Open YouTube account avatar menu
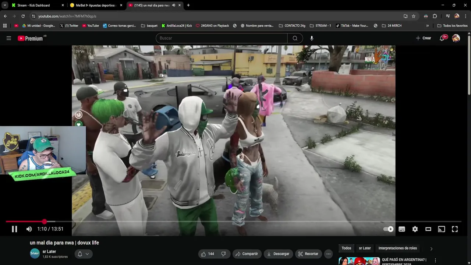 tap(456, 38)
